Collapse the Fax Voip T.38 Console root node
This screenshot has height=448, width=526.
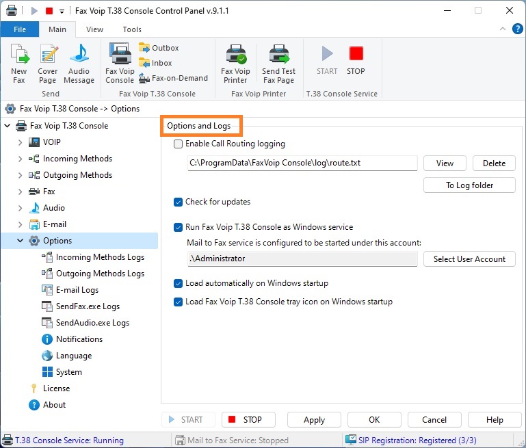pos(8,126)
